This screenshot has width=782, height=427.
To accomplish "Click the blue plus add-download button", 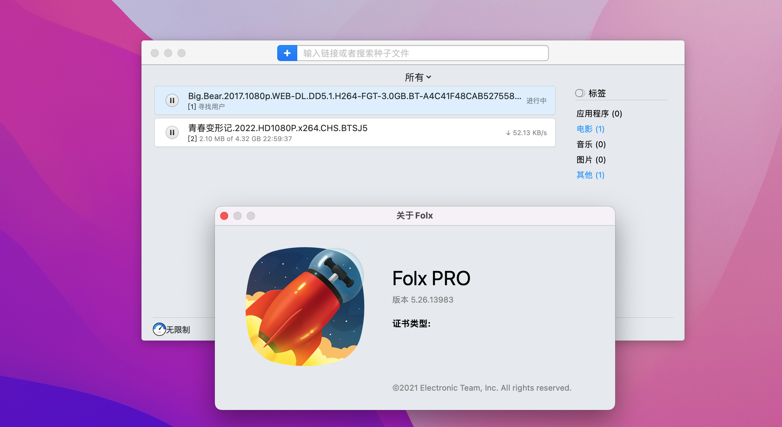I will [287, 53].
